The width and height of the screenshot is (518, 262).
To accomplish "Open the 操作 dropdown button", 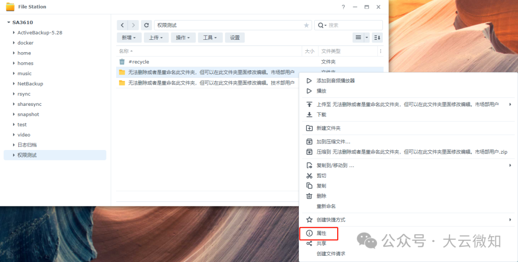I will (x=183, y=38).
